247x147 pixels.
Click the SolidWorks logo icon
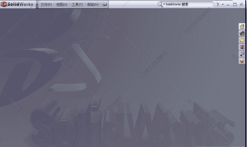(x=4, y=4)
